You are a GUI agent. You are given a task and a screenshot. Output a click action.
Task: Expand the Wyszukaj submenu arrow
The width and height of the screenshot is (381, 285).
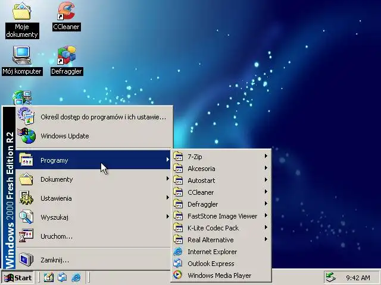tap(168, 216)
